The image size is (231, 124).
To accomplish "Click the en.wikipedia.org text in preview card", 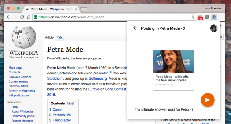I will [164, 85].
